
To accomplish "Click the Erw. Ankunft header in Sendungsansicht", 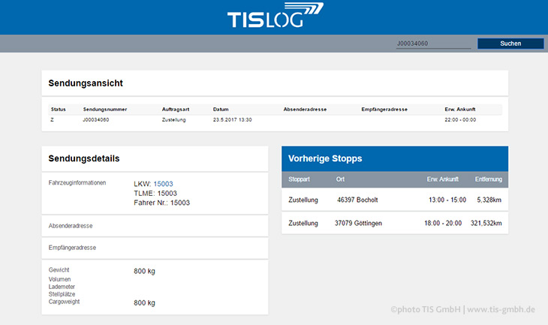I will (460, 110).
